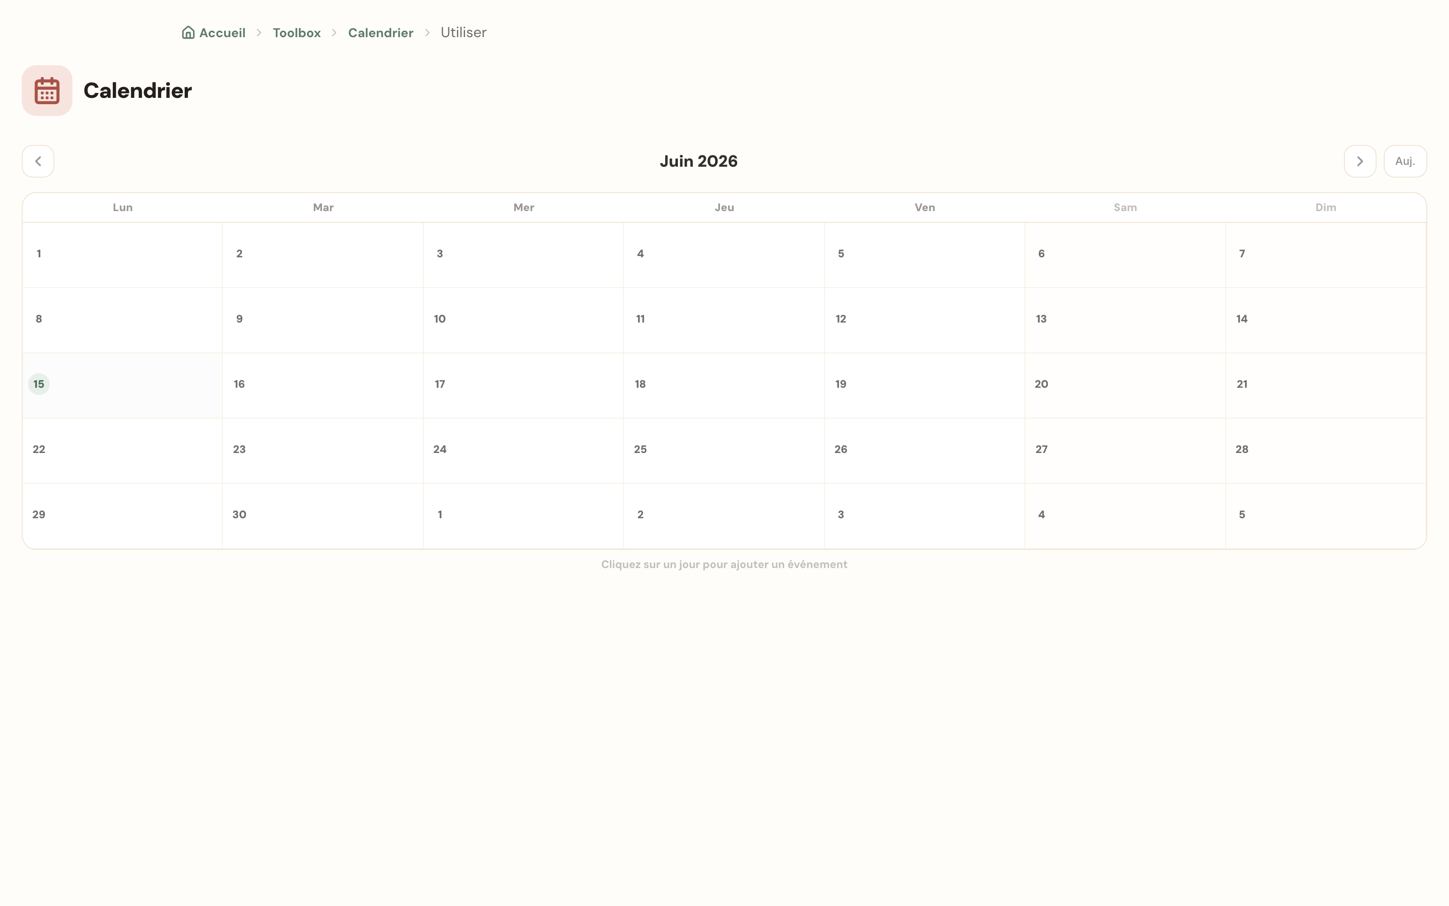Advance to next month with right chevron
The height and width of the screenshot is (906, 1449).
point(1359,161)
